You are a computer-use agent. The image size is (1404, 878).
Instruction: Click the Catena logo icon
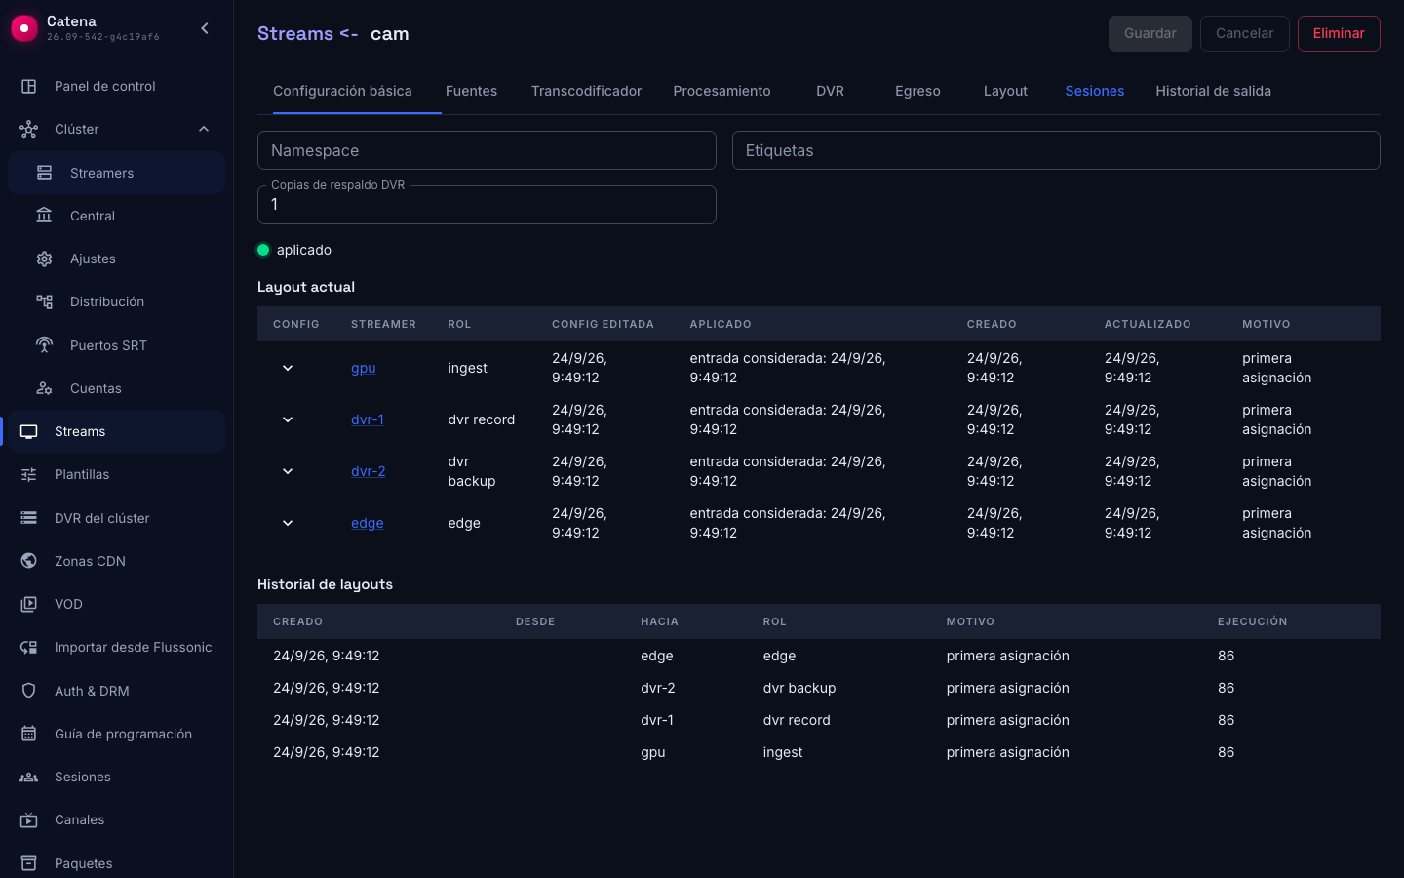pyautogui.click(x=24, y=28)
